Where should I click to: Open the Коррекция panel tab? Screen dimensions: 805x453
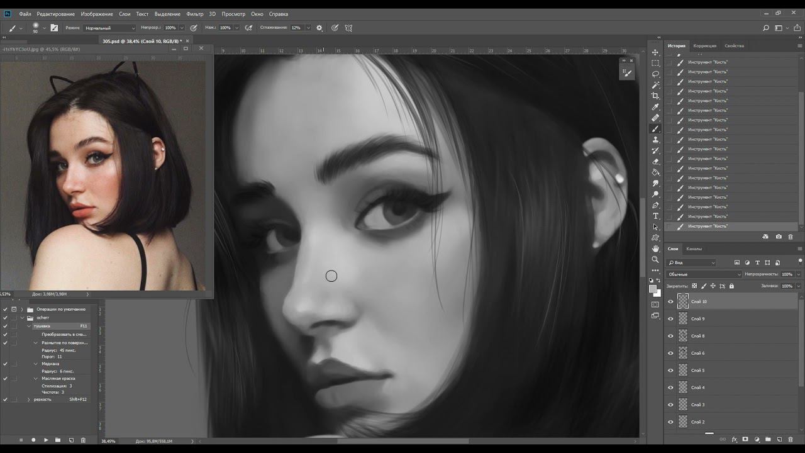tap(704, 46)
